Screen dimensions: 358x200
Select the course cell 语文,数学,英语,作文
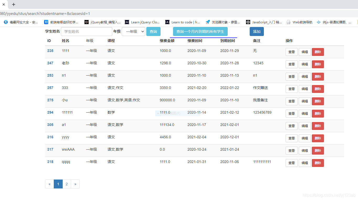(x=124, y=100)
